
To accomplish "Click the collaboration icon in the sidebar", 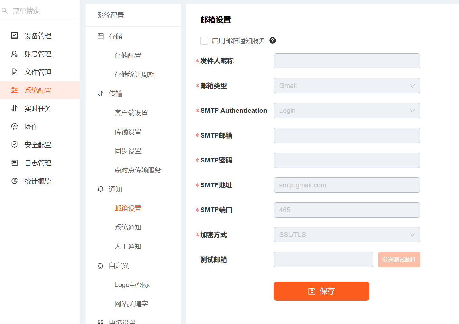I will tap(14, 126).
